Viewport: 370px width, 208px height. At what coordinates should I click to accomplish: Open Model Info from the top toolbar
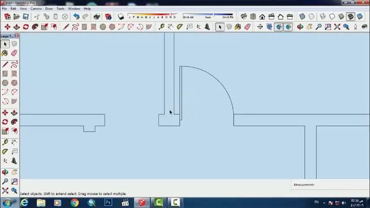coord(108,17)
